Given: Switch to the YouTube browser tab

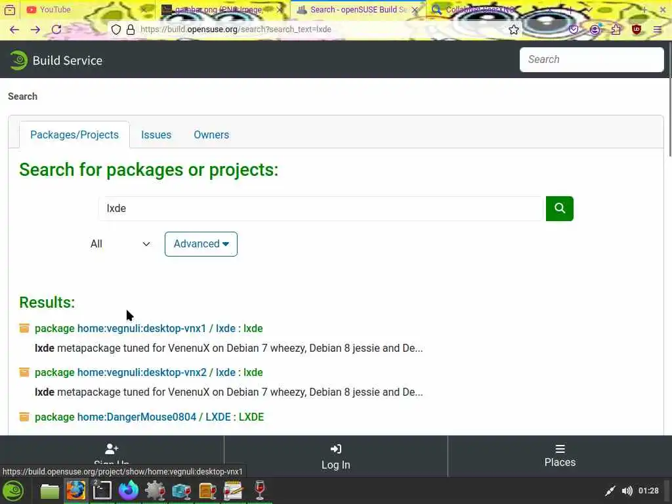Looking at the screenshot, I should 88,9.
